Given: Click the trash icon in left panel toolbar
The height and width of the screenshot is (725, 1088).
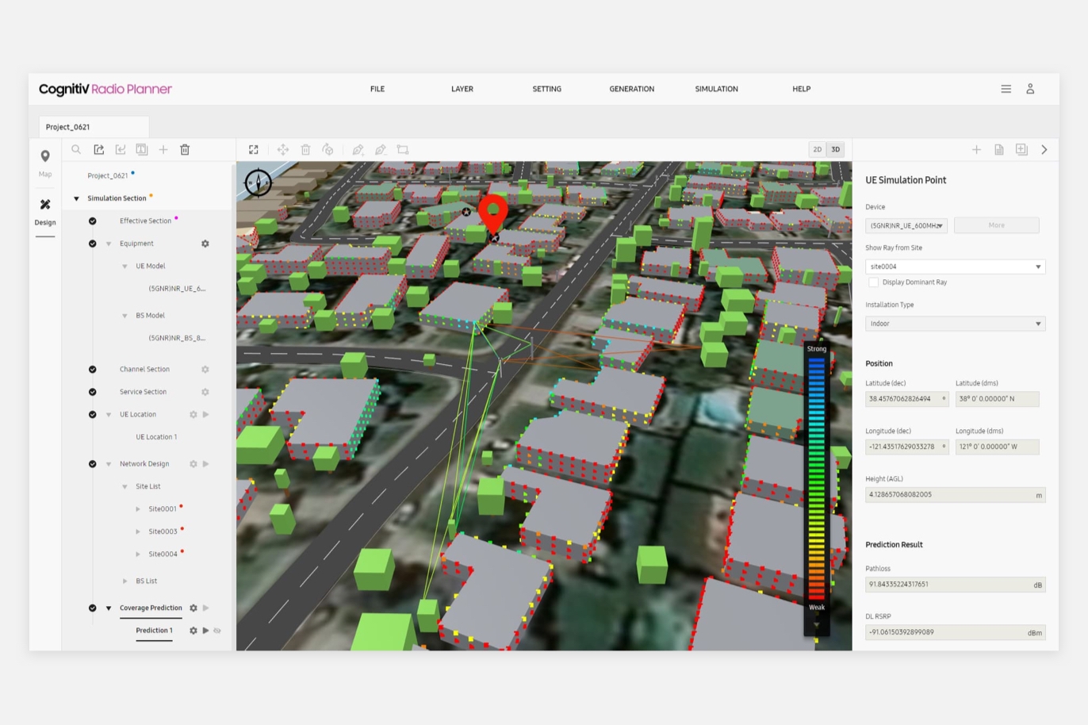Looking at the screenshot, I should [185, 150].
